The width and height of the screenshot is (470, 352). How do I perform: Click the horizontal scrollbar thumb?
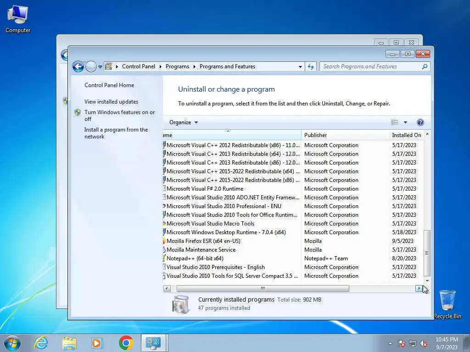[x=263, y=289]
